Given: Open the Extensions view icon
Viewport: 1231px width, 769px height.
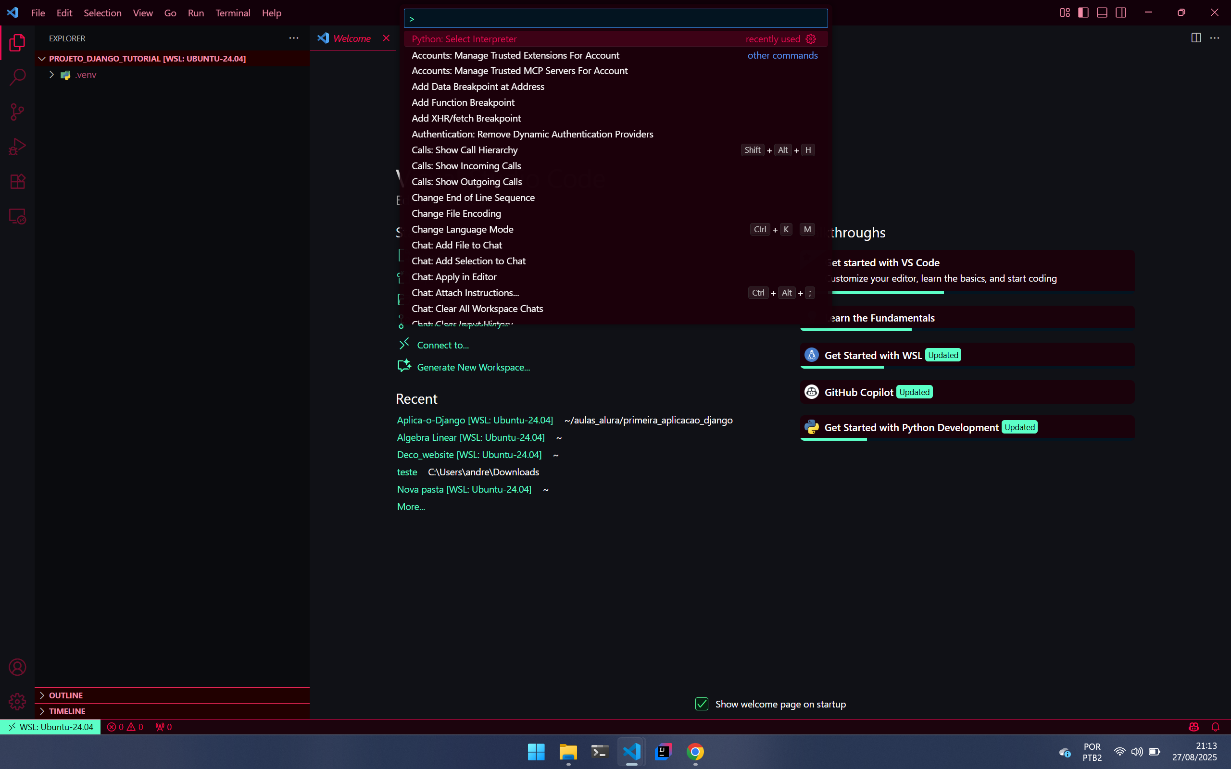Looking at the screenshot, I should pos(17,182).
